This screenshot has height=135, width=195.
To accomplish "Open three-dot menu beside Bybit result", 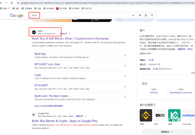I will (x=70, y=34).
